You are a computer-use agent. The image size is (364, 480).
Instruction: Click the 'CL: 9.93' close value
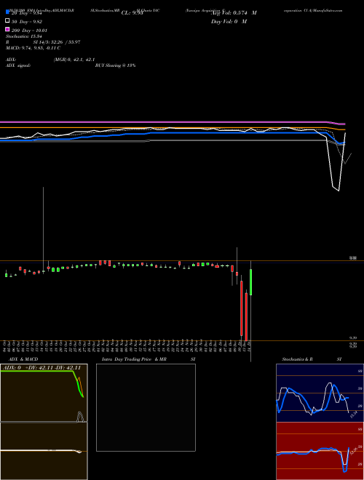(132, 13)
